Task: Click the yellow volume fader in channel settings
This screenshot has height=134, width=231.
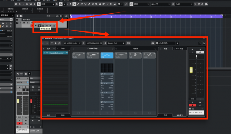Action: click(191, 70)
